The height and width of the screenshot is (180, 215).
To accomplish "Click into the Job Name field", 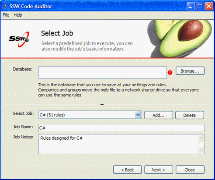I will [x=121, y=128].
